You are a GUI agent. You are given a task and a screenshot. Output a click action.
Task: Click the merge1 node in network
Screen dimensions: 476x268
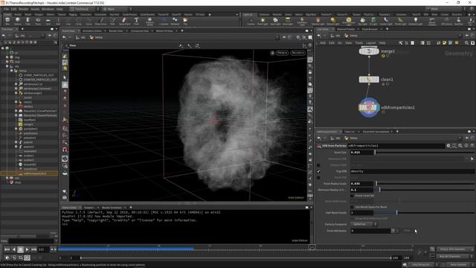369,51
